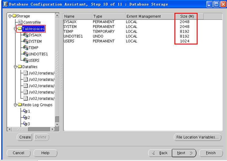Screen dimensions: 227x161
Task: Click the Create button
Action: tap(24, 137)
